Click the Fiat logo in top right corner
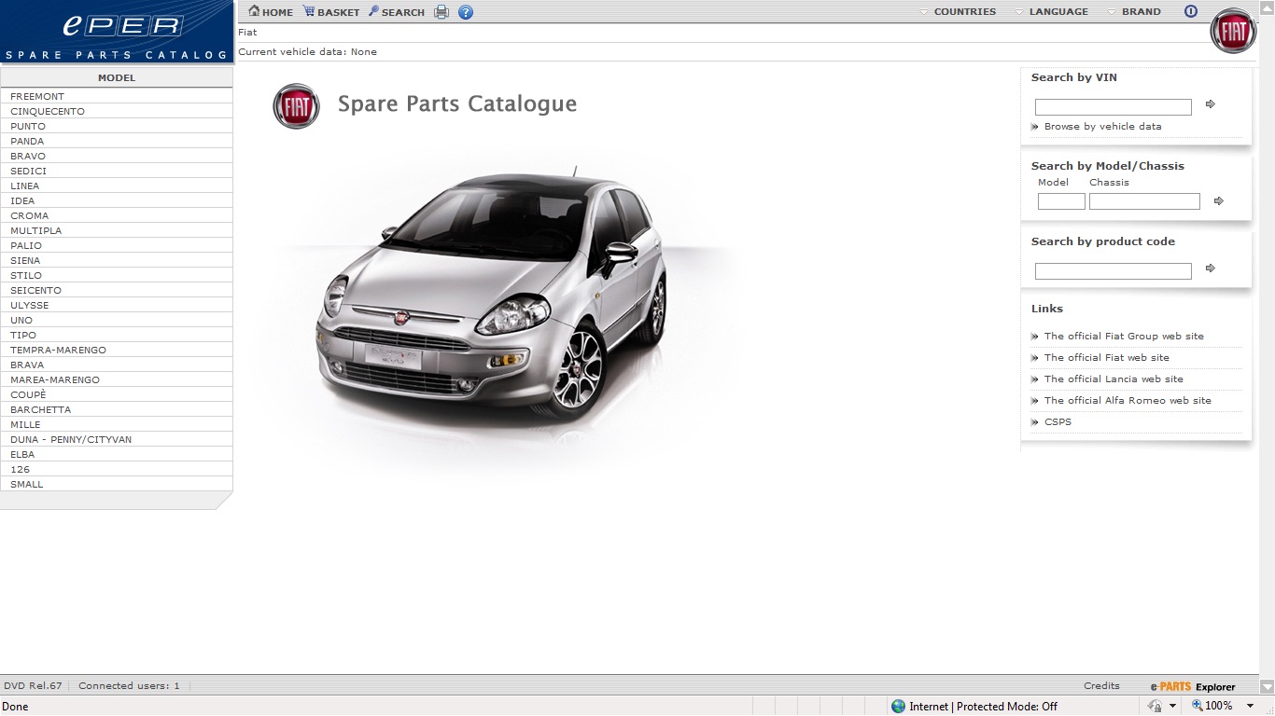 [1233, 32]
